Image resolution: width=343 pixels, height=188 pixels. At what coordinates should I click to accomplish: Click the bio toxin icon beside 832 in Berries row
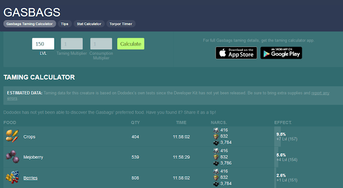[216, 177]
